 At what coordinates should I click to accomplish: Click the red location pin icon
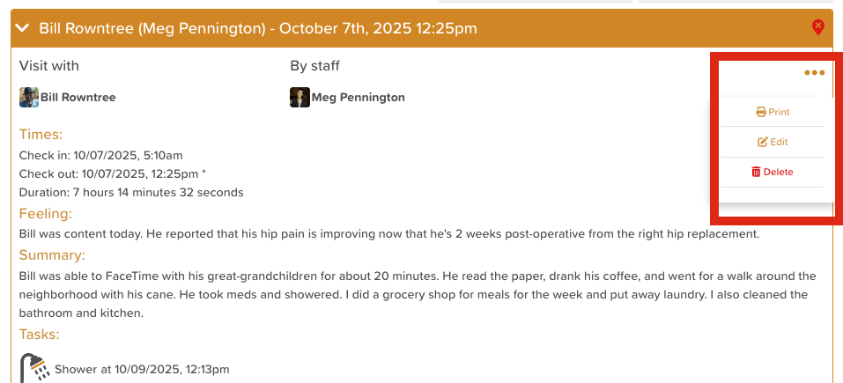click(x=817, y=28)
